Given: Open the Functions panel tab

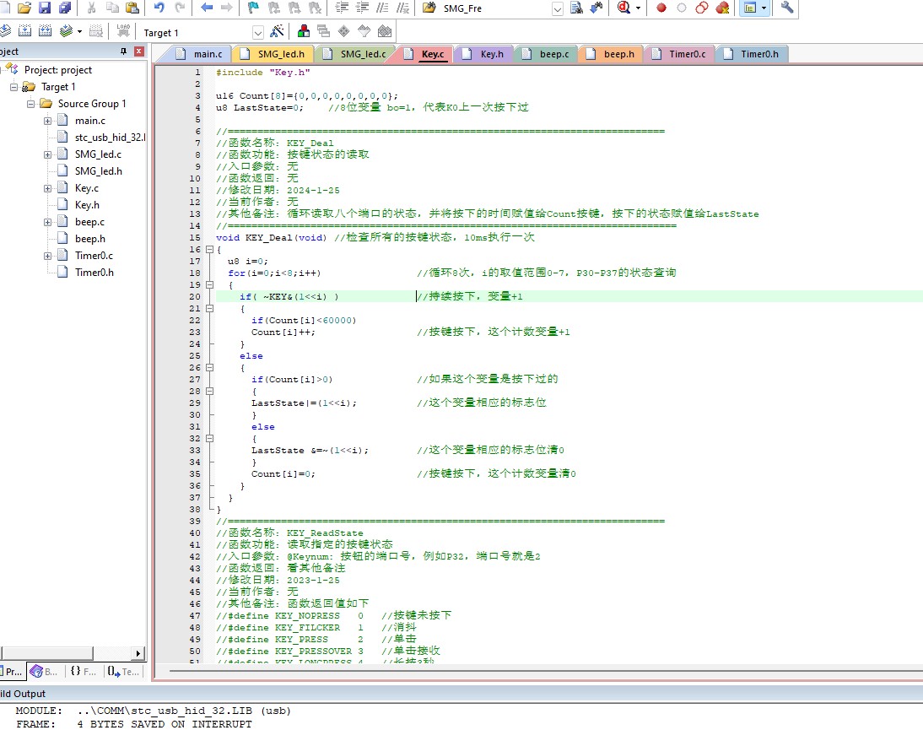Looking at the screenshot, I should (83, 671).
